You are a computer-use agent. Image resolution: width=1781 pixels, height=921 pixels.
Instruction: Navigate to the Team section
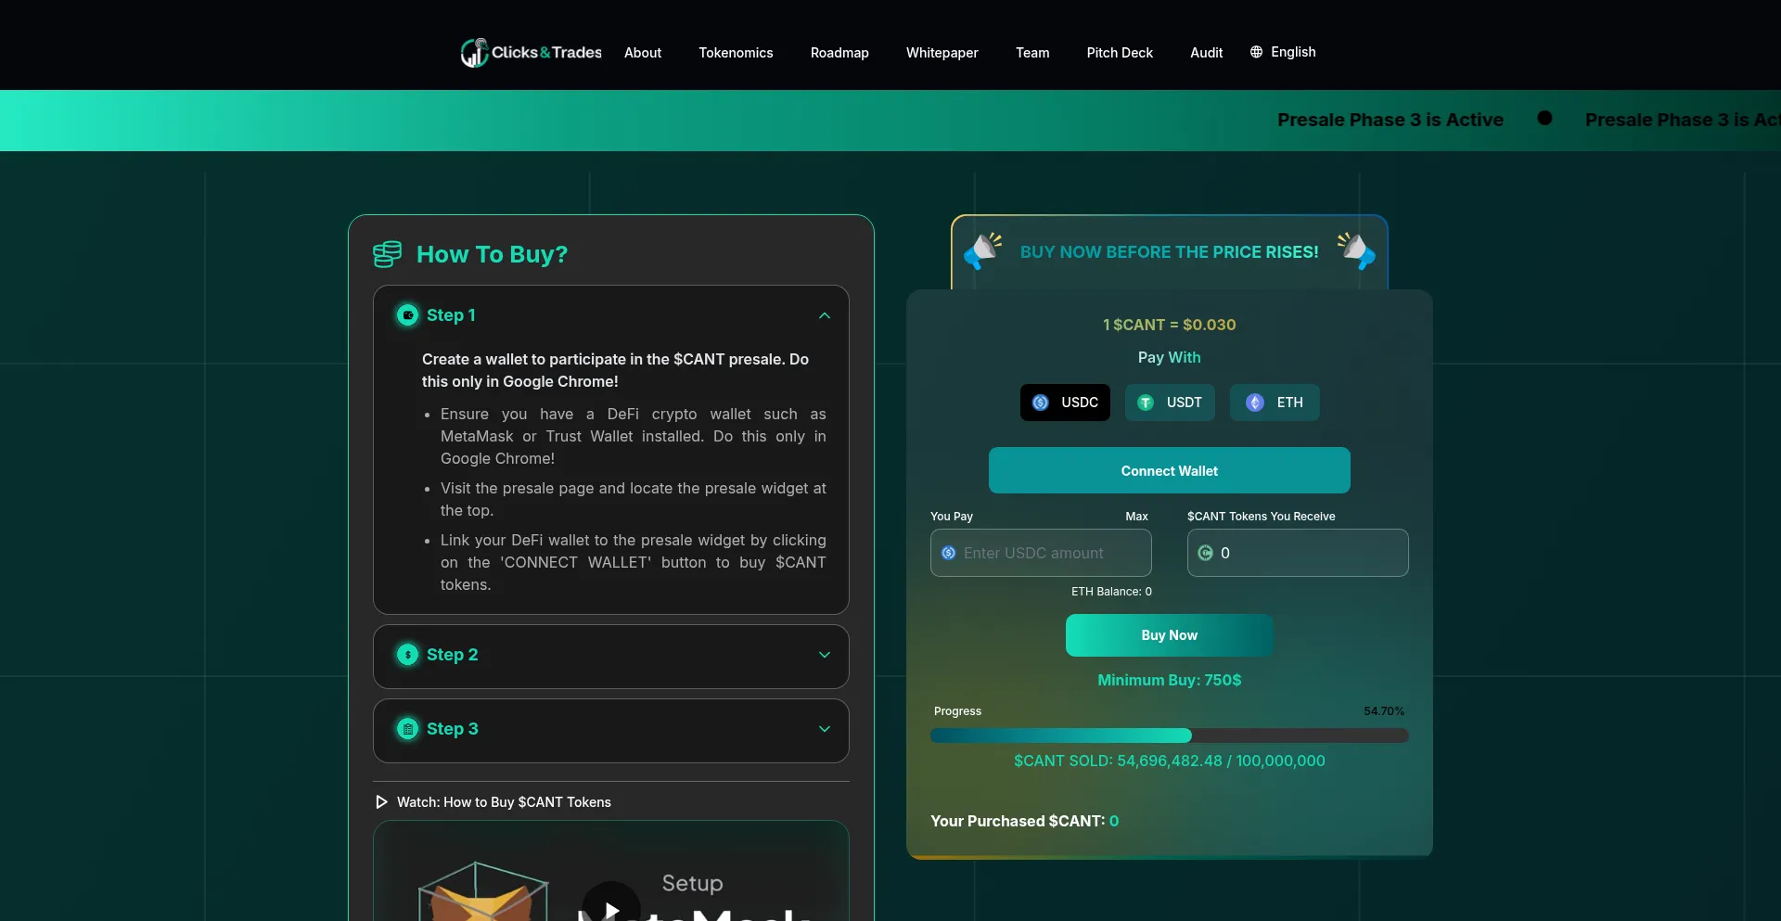tap(1032, 53)
